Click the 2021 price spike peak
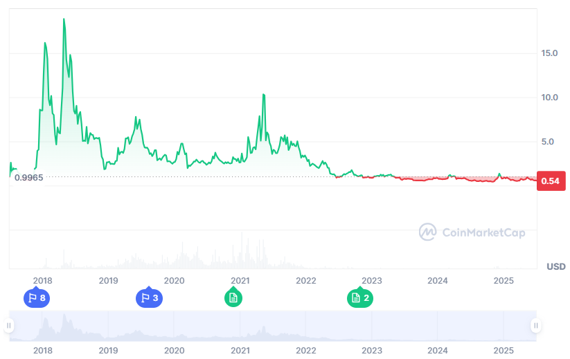Screen dimensions: 570x359 [x=264, y=95]
